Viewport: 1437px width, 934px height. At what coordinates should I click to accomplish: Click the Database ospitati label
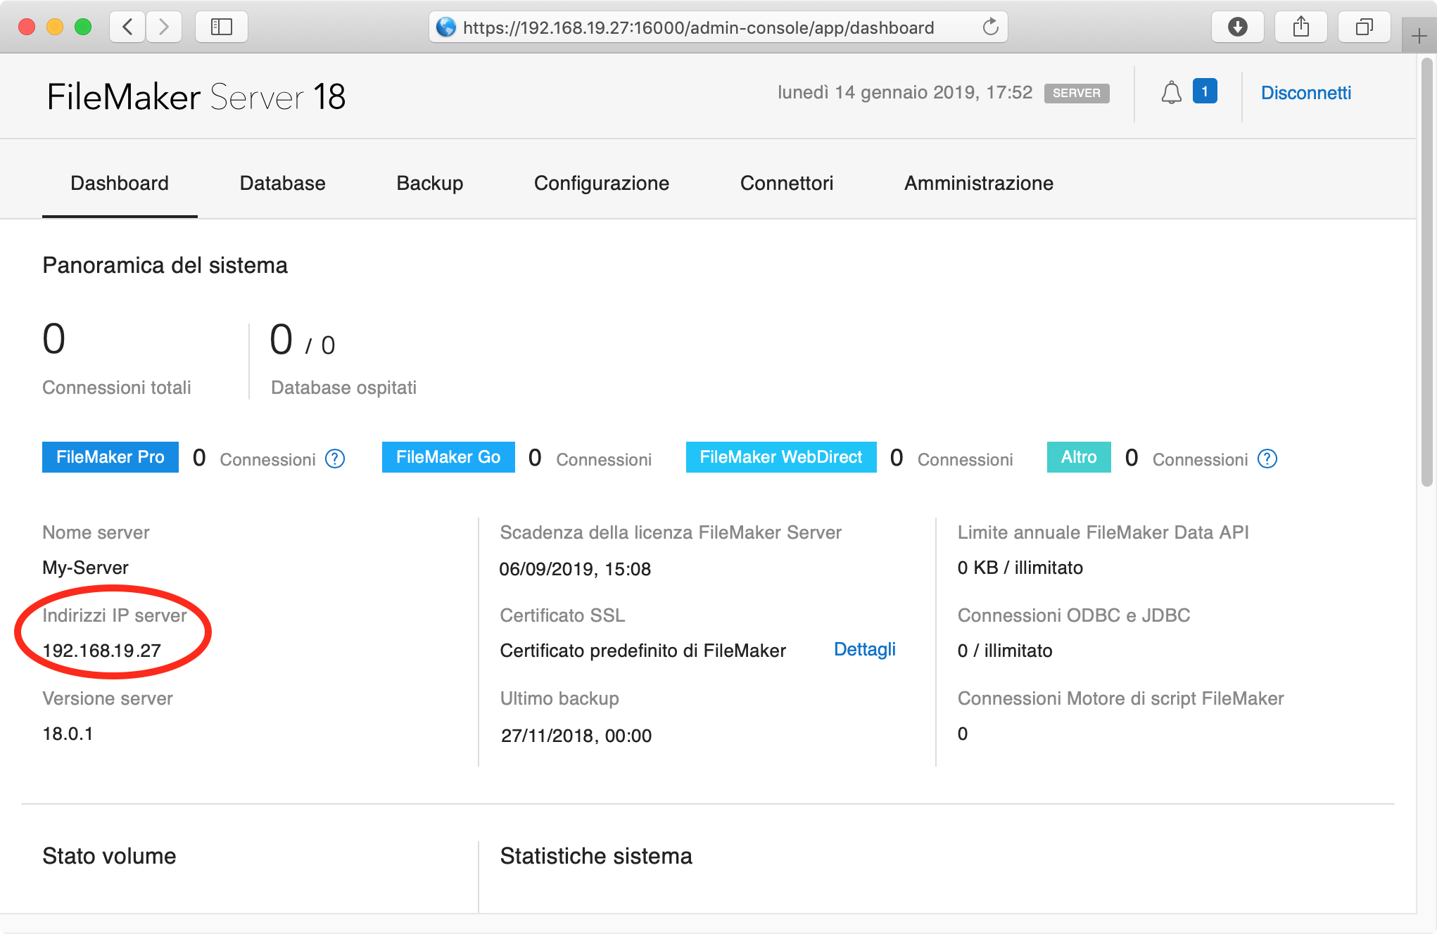(x=343, y=388)
